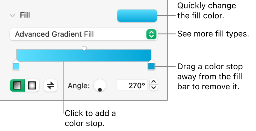256x131 pixels.
Task: Click the 270° angle text field
Action: [x=132, y=85]
